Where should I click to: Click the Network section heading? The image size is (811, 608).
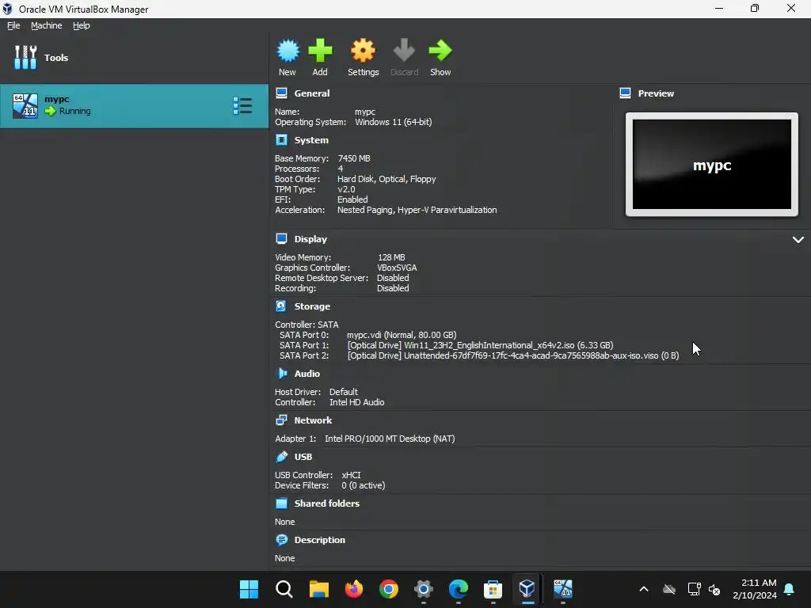pyautogui.click(x=314, y=420)
